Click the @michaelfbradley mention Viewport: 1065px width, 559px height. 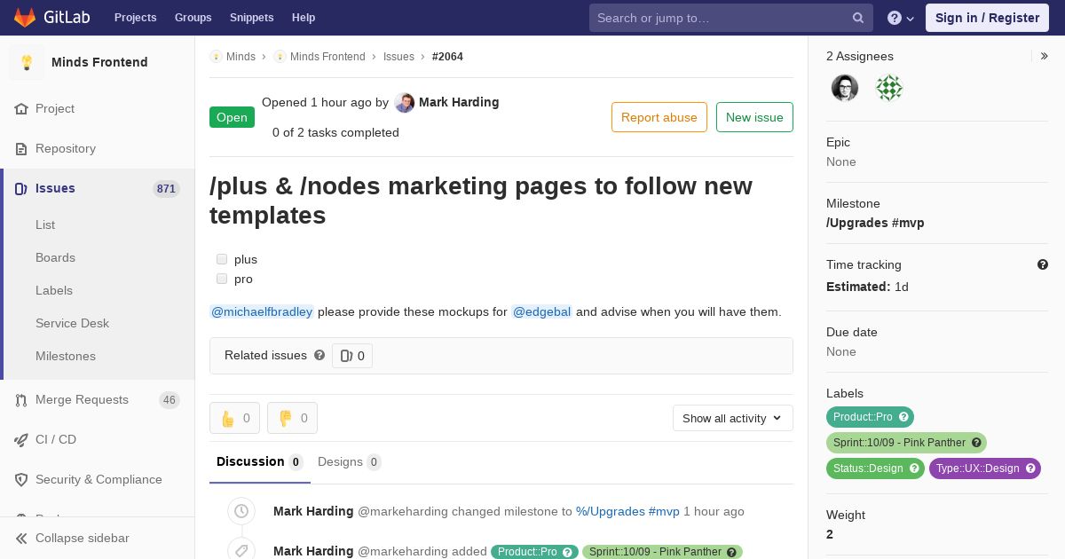click(x=262, y=311)
